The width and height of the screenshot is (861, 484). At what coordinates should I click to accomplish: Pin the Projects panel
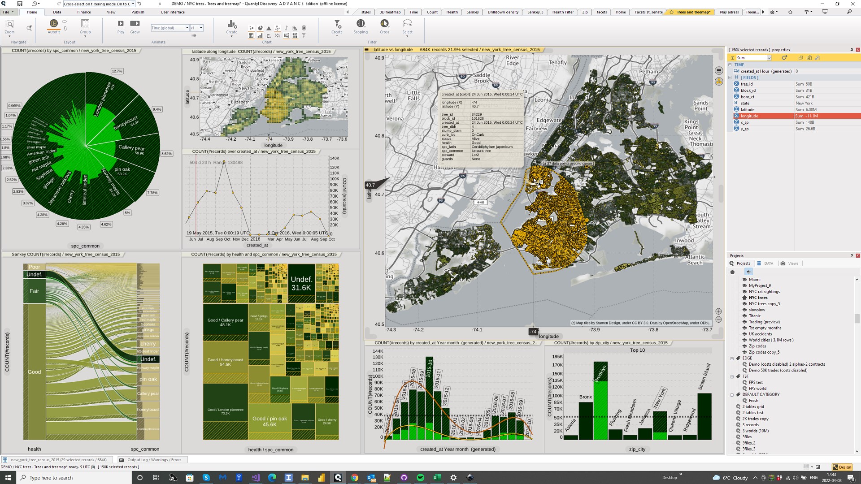(852, 255)
